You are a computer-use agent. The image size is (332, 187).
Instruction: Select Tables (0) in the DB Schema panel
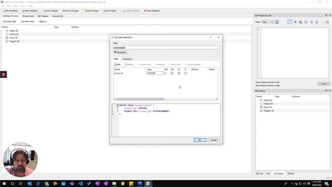268,100
